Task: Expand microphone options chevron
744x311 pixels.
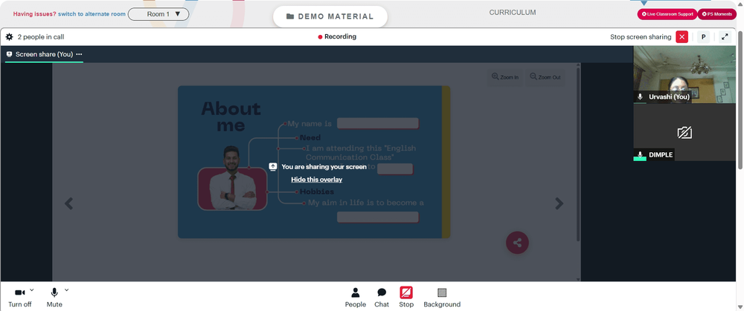Action: (66, 289)
